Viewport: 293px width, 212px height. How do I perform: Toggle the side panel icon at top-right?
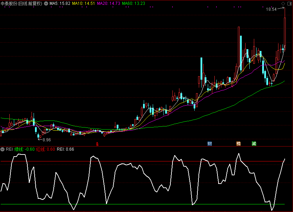[289, 3]
